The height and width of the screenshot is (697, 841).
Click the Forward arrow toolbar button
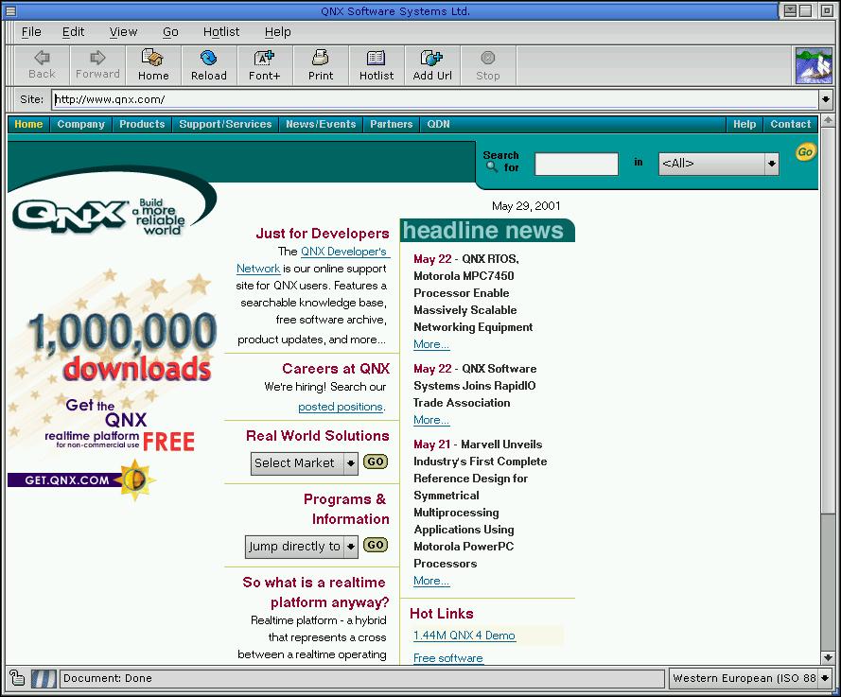[97, 65]
